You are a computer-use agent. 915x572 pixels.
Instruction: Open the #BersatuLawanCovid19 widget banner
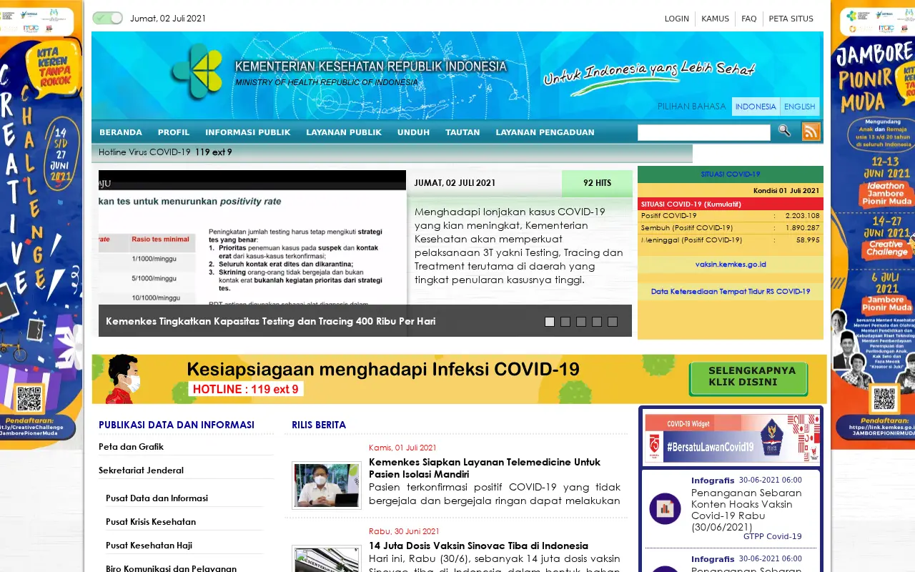(x=732, y=438)
